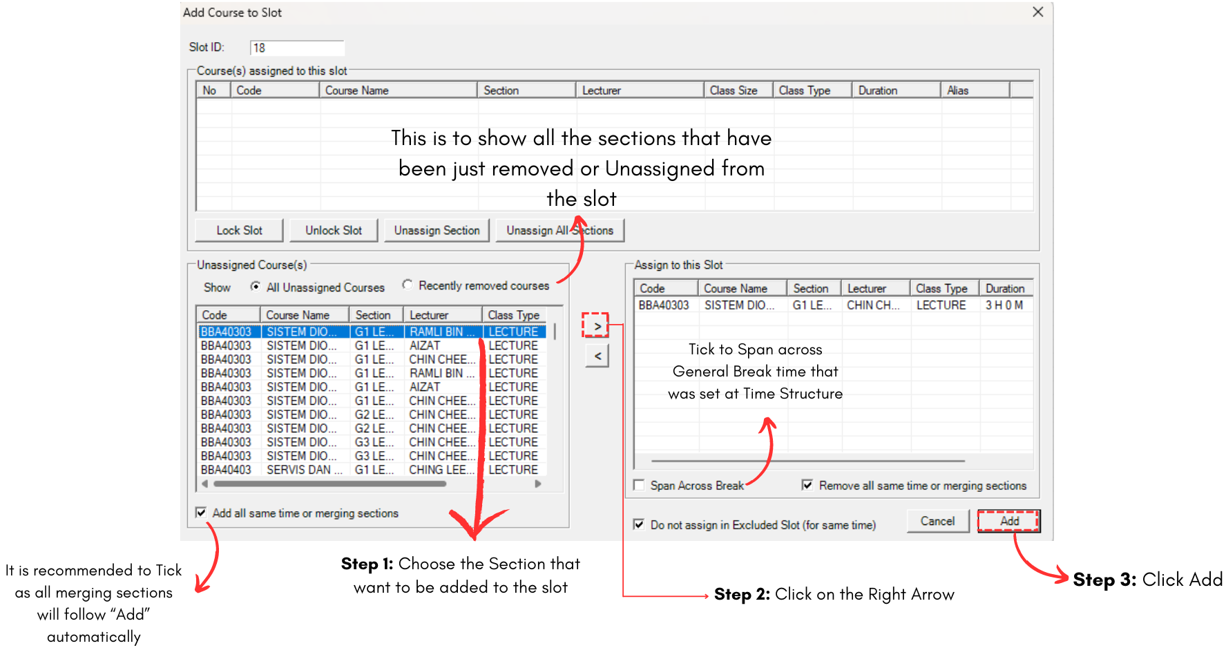Click the Unassign All Sections button
The height and width of the screenshot is (648, 1226).
560,230
